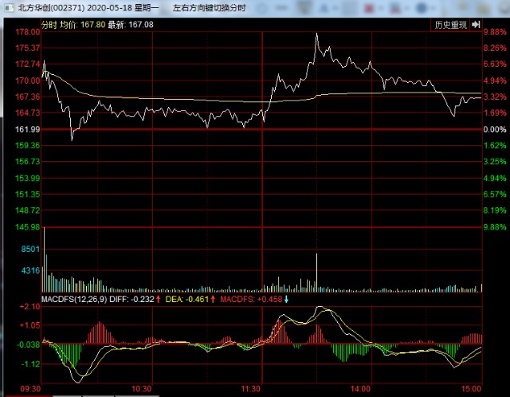Click the DIFF: -0.232 value
The height and width of the screenshot is (397, 510).
click(x=131, y=300)
